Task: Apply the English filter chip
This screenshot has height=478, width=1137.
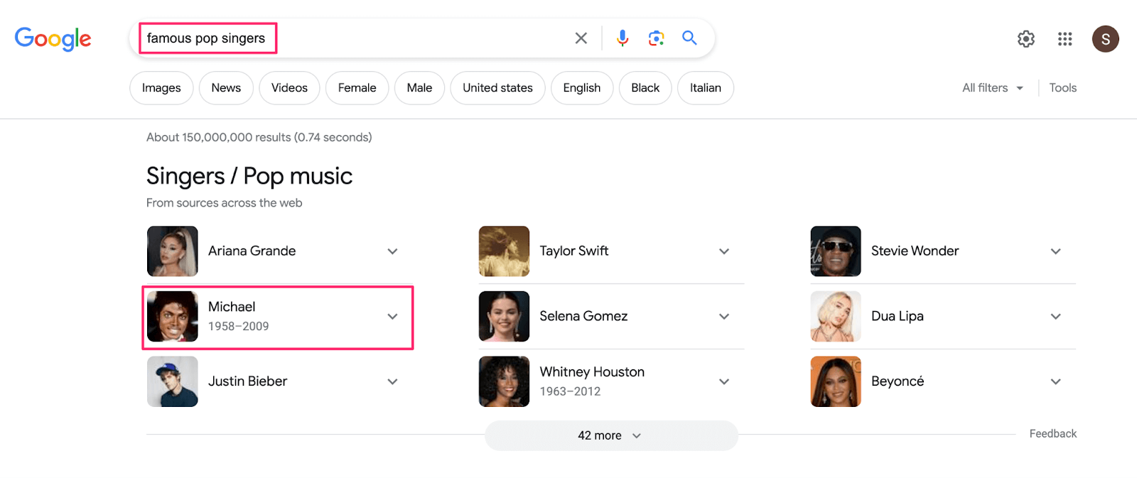Action: pos(582,88)
